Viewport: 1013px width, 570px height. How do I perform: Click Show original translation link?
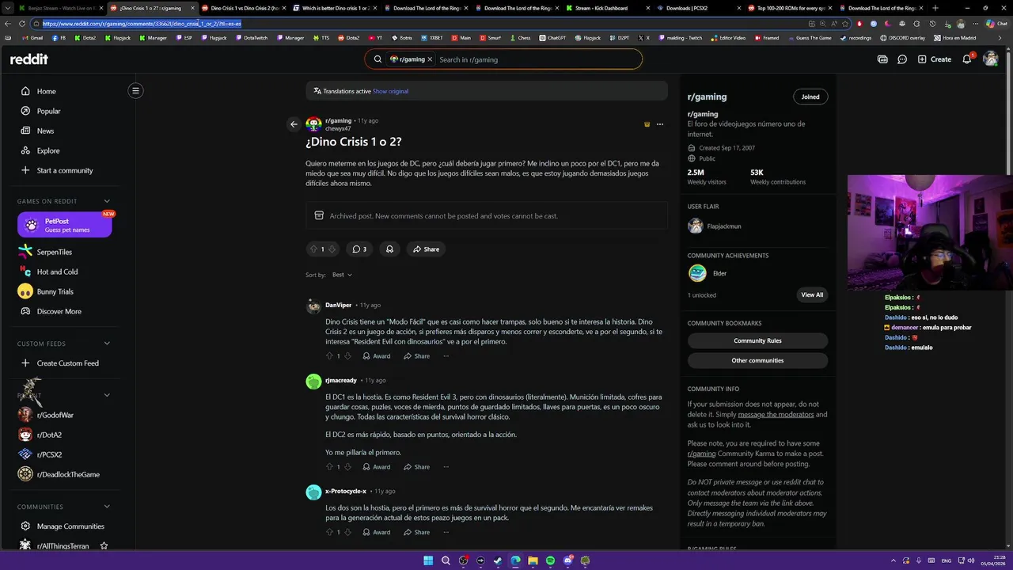[390, 91]
